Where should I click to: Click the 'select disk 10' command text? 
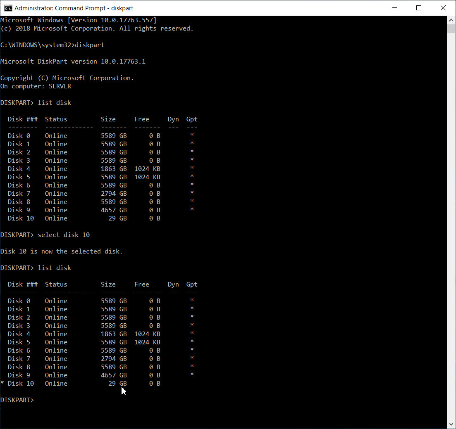pos(64,235)
